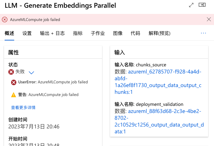Screen dimensions: 214x146
Task: Dismiss the AzureMLCompute job failed banner
Action: [209, 19]
